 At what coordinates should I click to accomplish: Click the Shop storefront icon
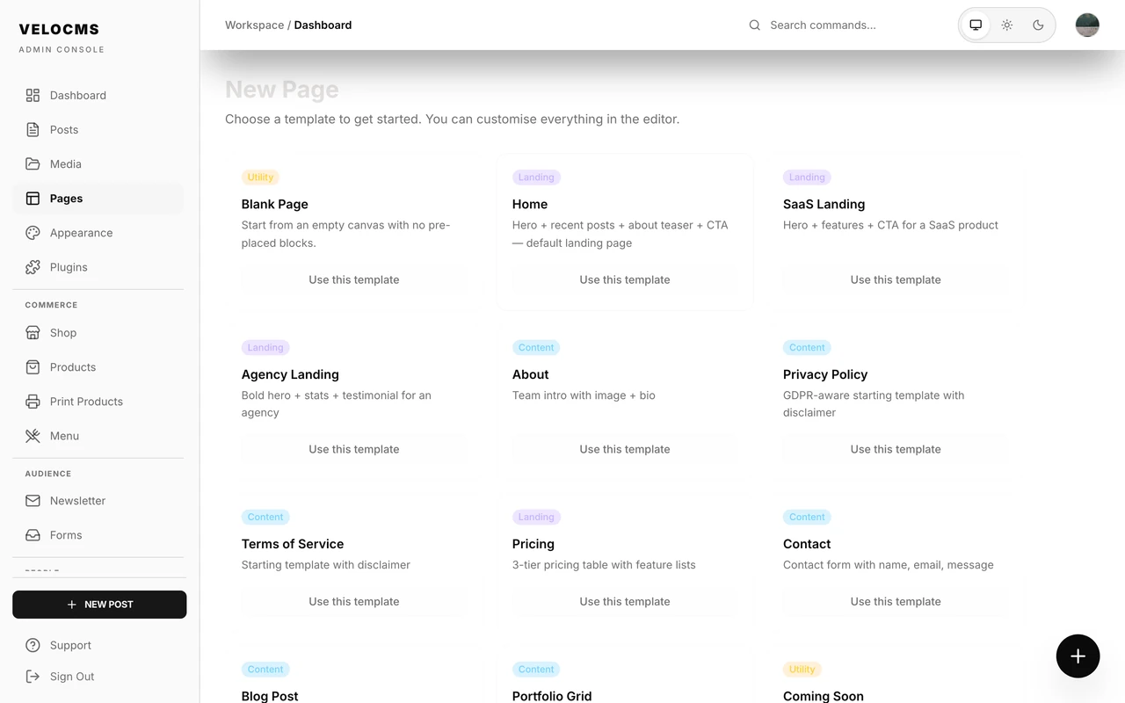(33, 332)
